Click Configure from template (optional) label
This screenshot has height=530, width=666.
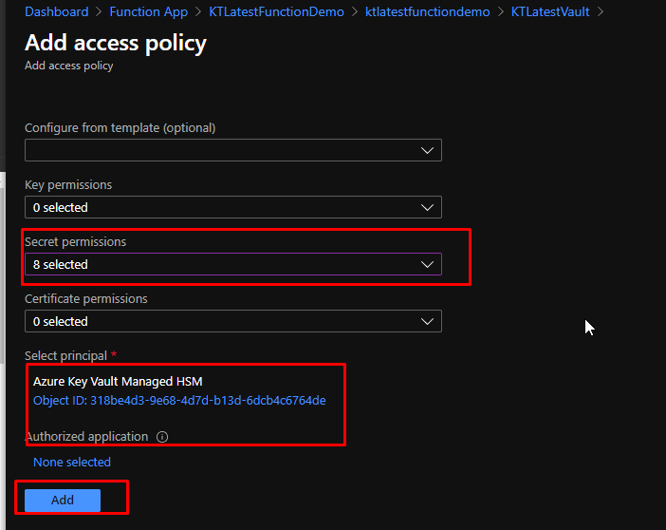click(120, 127)
